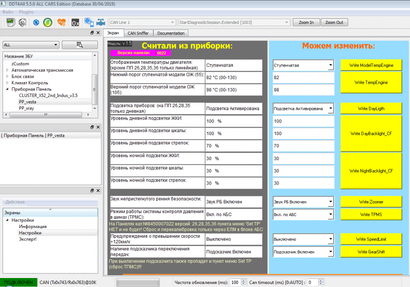410x287 pixels.
Task: Open the StartDiagnosticSession.Extended dropdown
Action: pyautogui.click(x=234, y=22)
